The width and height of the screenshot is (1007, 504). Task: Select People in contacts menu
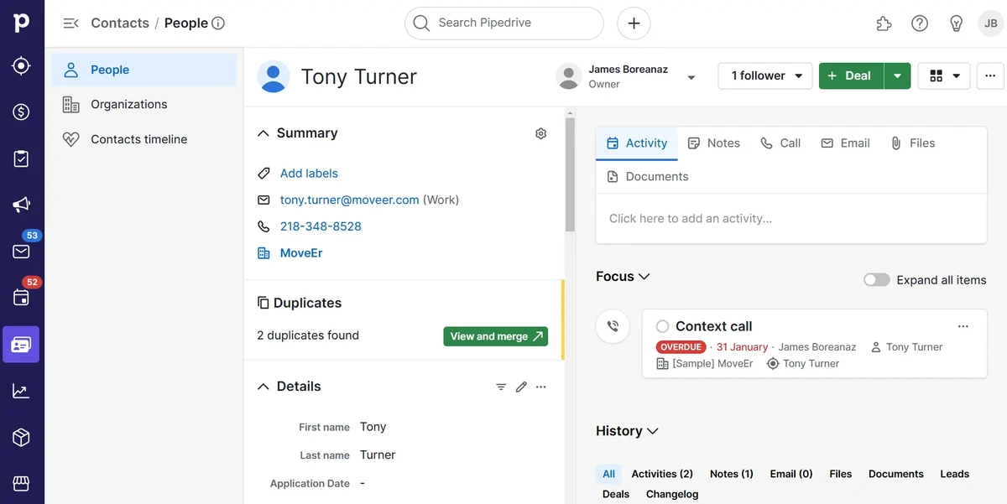click(144, 70)
